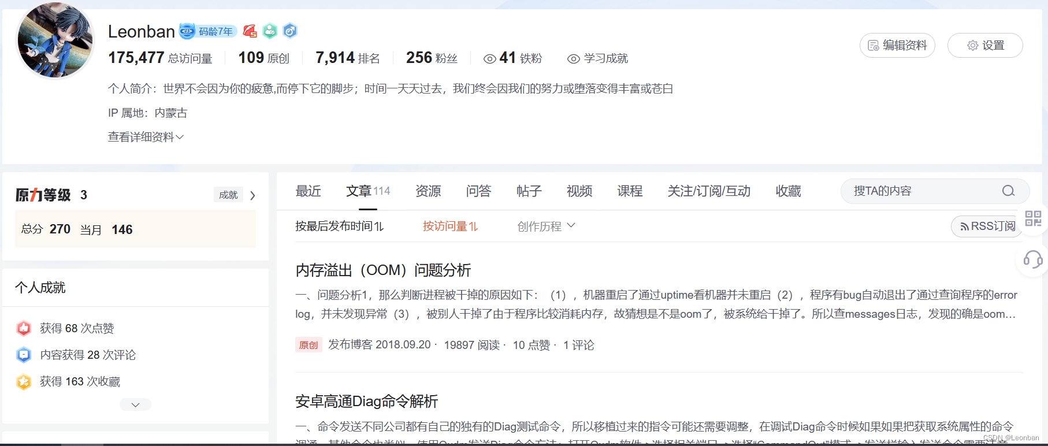Click the 10 点赞 count

coord(532,345)
